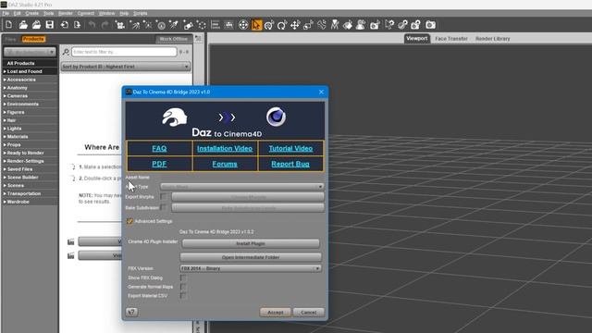Viewport: 592px width, 333px height.
Task: Click the Undo arrow icon
Action: pos(92,25)
